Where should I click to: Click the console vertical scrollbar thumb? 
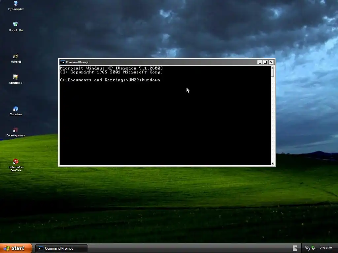click(273, 73)
